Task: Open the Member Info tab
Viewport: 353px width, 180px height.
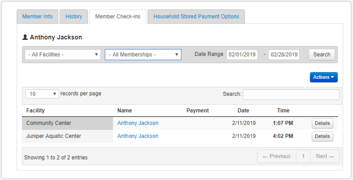Action: (37, 17)
